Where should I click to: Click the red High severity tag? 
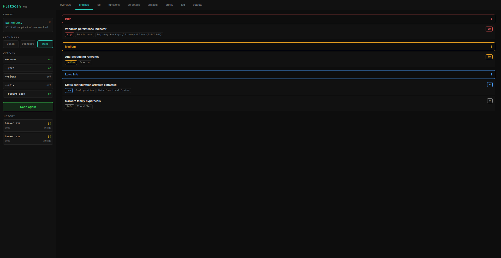(x=69, y=35)
